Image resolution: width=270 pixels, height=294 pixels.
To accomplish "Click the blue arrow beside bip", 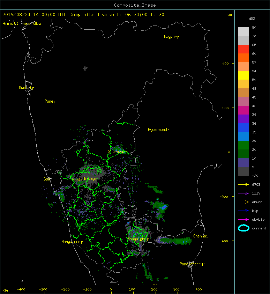I will click(243, 211).
